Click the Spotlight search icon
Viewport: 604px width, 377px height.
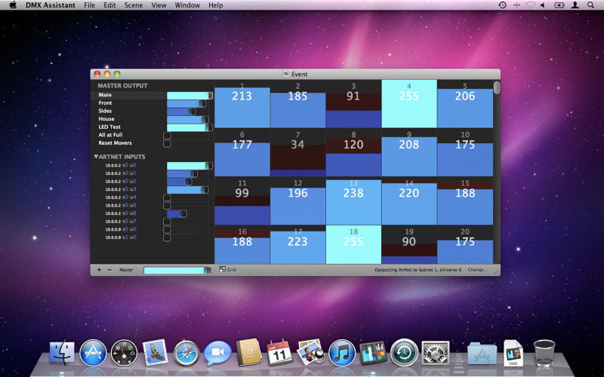(x=593, y=5)
